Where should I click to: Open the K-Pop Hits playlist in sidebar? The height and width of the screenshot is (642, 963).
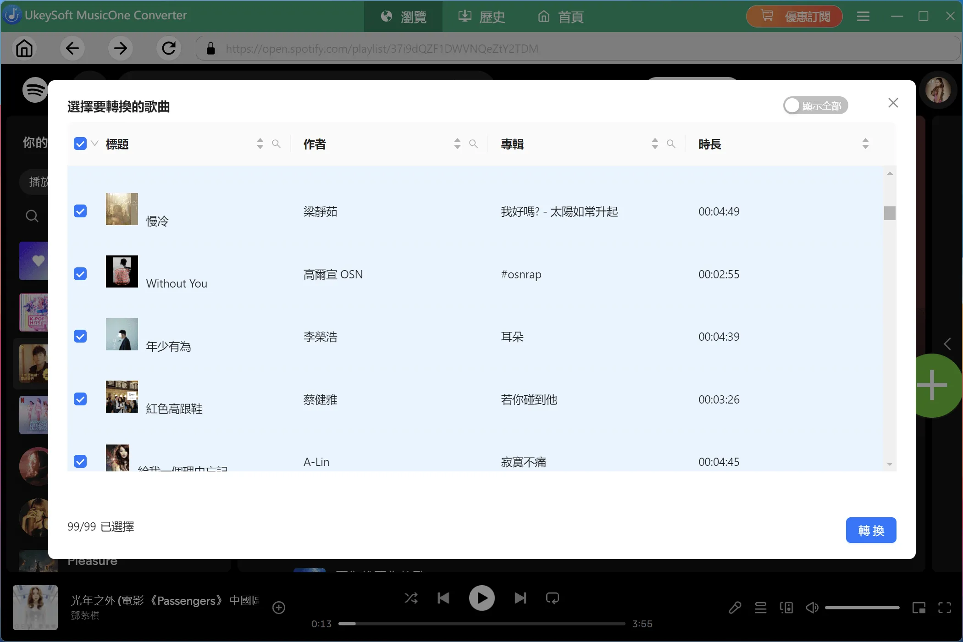click(x=34, y=312)
